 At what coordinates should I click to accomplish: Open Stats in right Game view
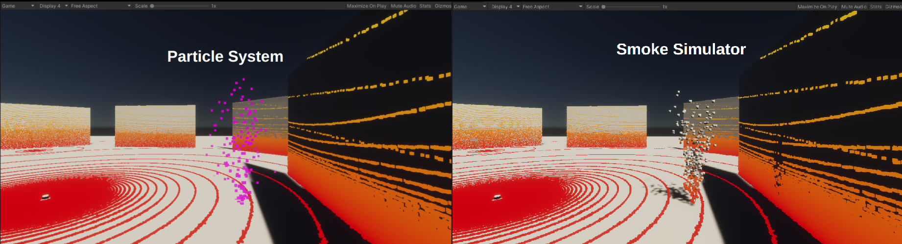pos(876,7)
